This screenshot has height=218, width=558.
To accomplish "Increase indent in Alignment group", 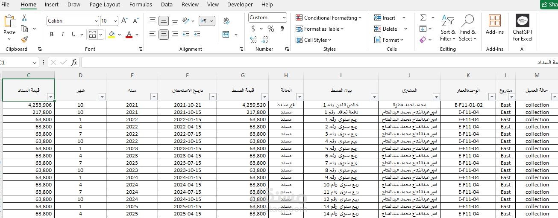I will tap(198, 35).
